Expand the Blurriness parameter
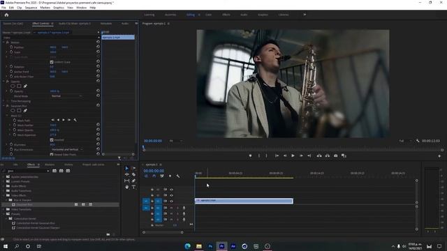This screenshot has height=251, width=447. coord(7,144)
